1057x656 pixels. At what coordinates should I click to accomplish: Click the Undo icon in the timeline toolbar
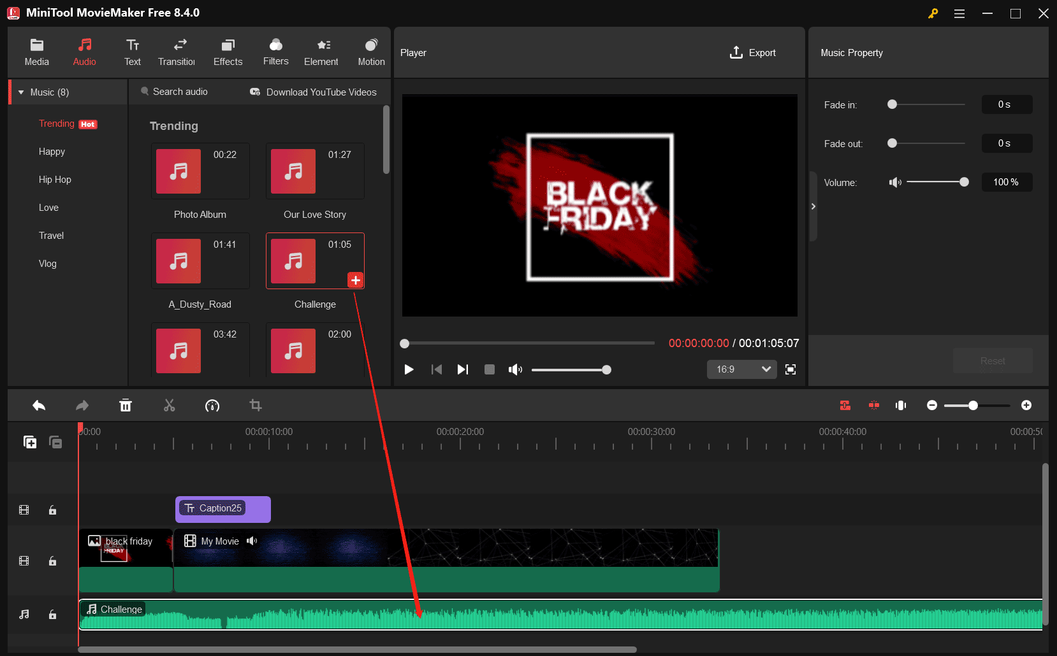pyautogui.click(x=38, y=405)
